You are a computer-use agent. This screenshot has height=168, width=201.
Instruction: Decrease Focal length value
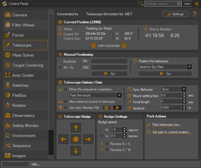click(184, 103)
